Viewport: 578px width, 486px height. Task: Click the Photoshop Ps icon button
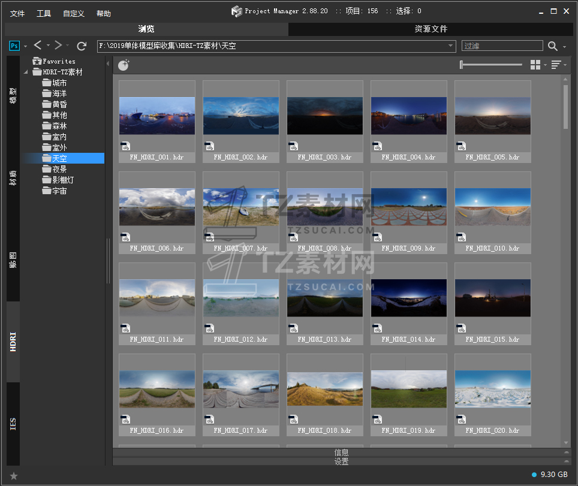(x=14, y=46)
